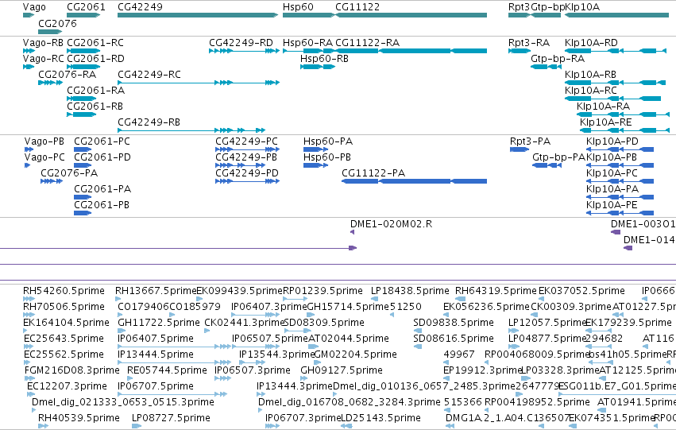This screenshot has width=676, height=430.
Task: Click the LP08727.5prime EST
Action: point(137,426)
